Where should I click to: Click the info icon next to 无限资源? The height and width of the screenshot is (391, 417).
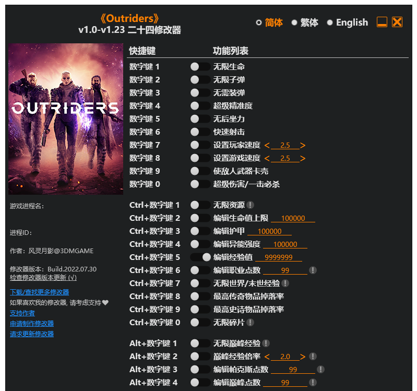[x=250, y=205]
